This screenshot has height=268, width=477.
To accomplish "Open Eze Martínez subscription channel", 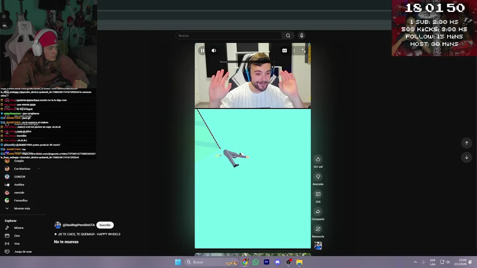I will [22, 169].
